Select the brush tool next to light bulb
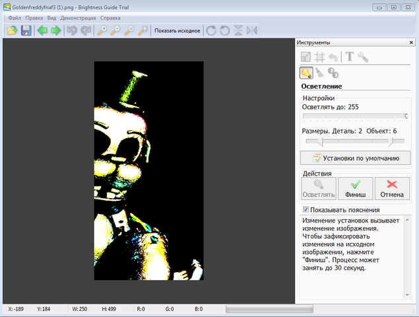The height and width of the screenshot is (317, 419). click(x=319, y=73)
